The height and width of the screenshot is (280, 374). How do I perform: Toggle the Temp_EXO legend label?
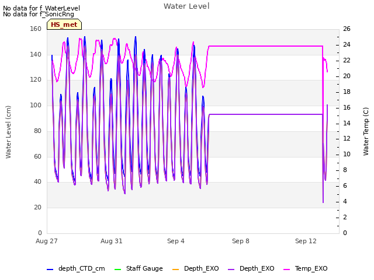click(311, 268)
